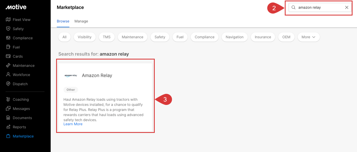Switch to the Manage tab
The height and width of the screenshot is (152, 357).
[81, 21]
